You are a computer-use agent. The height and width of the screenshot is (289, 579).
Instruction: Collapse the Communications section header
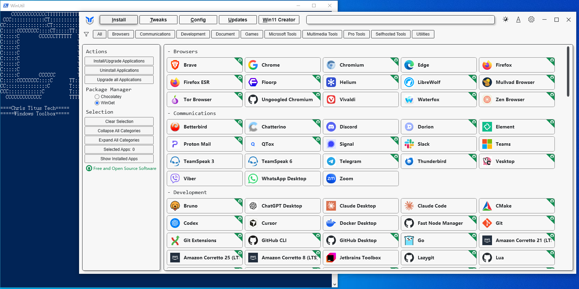[x=192, y=113]
